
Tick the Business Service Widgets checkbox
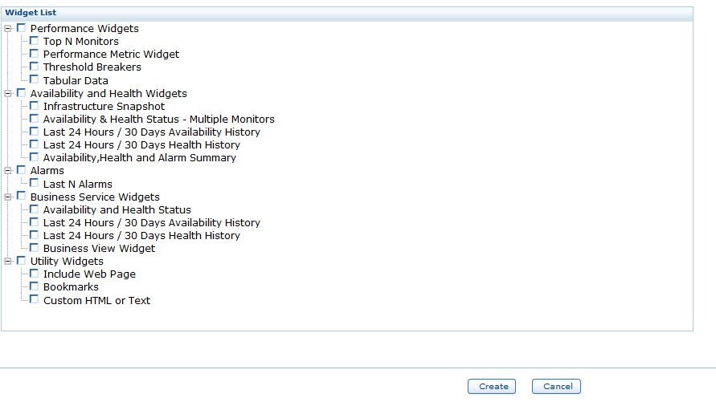tap(21, 196)
